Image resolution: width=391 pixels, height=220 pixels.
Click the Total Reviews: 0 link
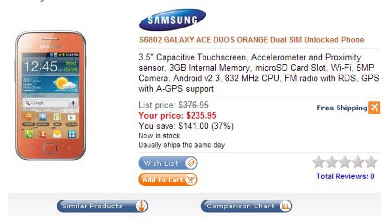pyautogui.click(x=346, y=176)
